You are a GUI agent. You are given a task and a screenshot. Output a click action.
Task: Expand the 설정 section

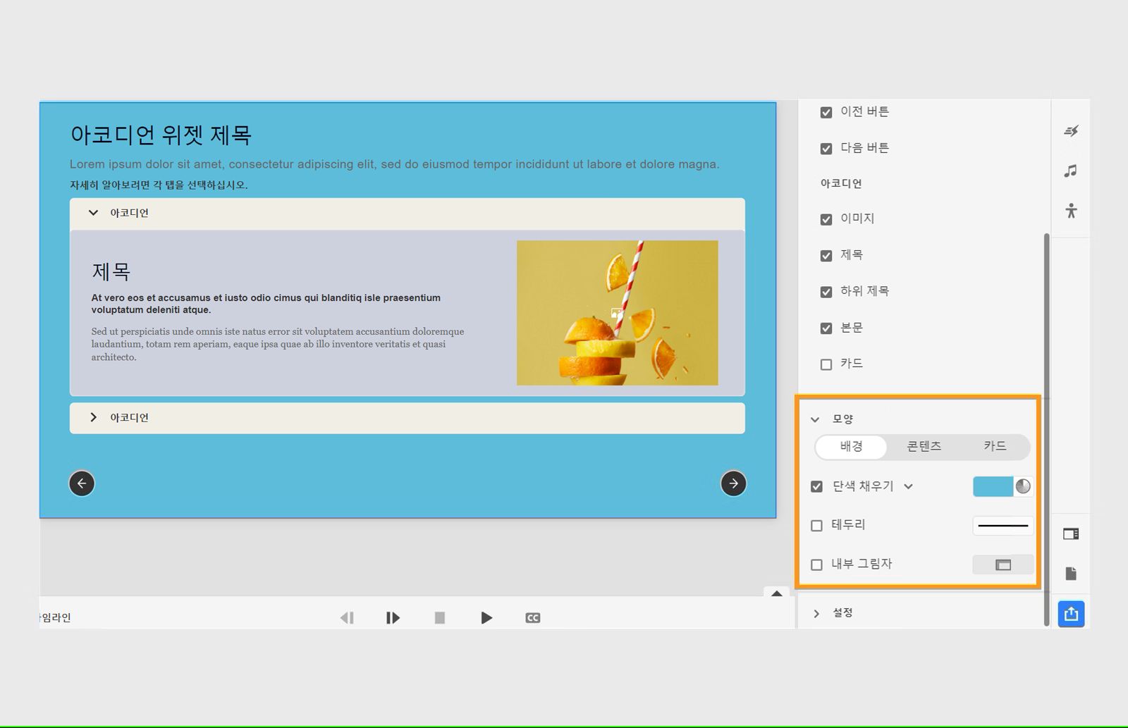[x=816, y=612]
